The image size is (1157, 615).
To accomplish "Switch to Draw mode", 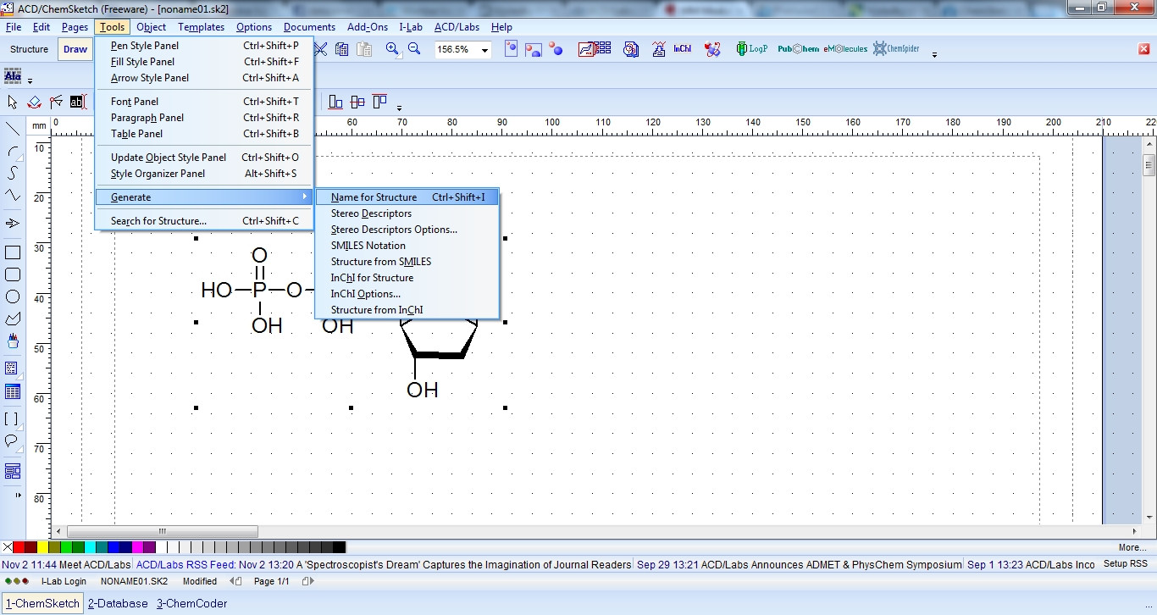I will [x=75, y=49].
